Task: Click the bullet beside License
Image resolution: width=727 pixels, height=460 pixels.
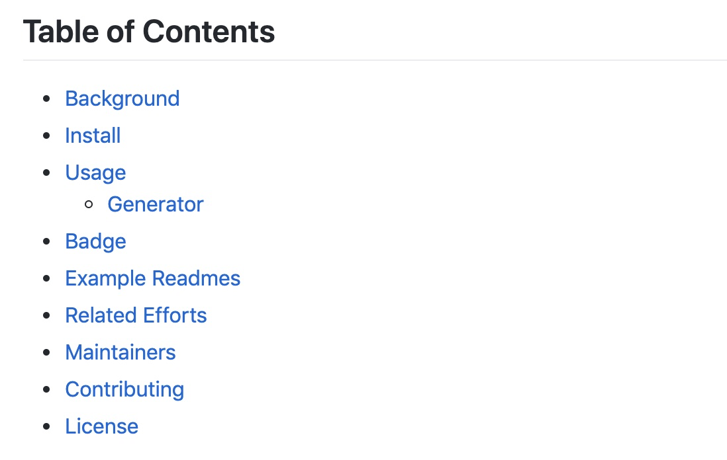Action: [46, 427]
